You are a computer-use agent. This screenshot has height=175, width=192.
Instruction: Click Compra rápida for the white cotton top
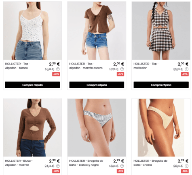32,85
